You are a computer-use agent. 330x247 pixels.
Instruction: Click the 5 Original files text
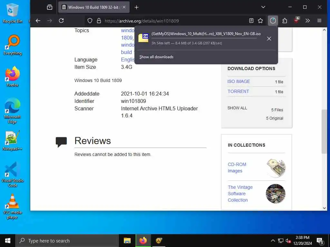(275, 118)
